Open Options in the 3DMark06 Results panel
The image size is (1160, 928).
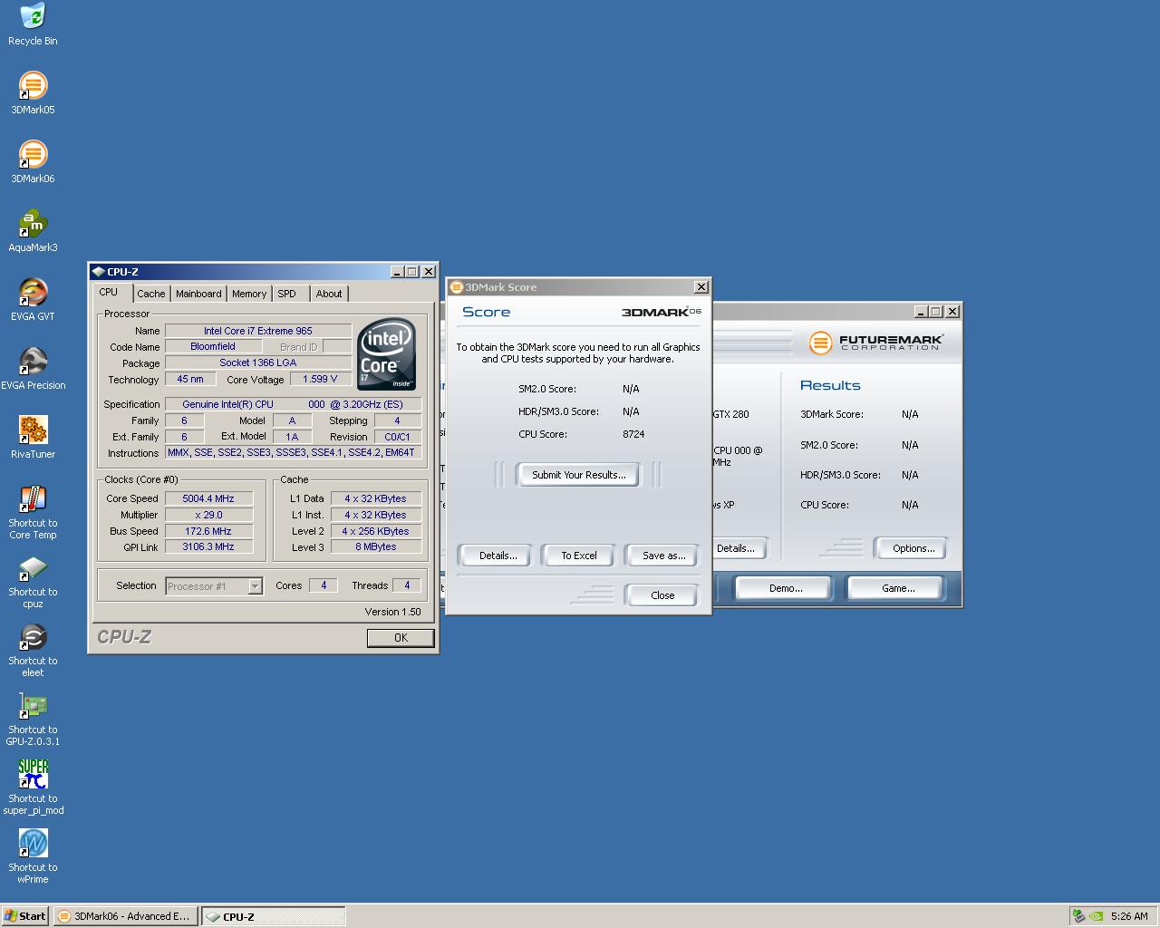tap(913, 548)
